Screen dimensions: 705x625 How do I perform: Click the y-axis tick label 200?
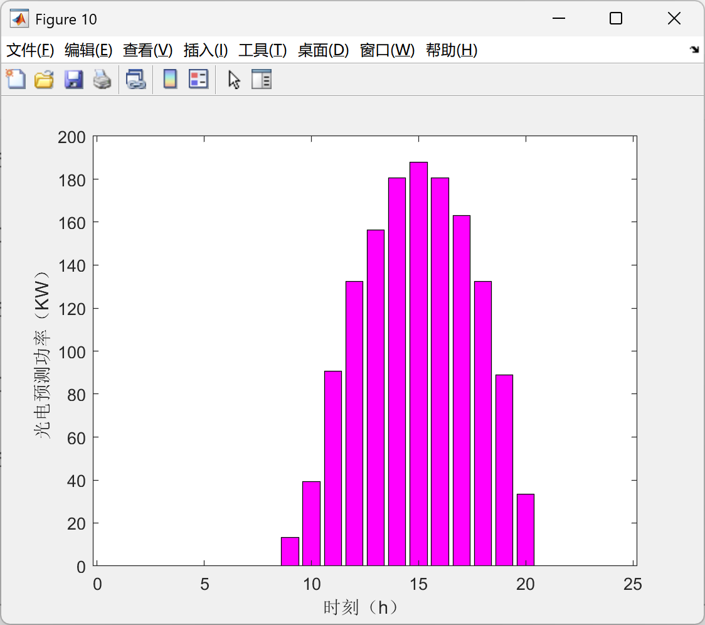tap(72, 137)
